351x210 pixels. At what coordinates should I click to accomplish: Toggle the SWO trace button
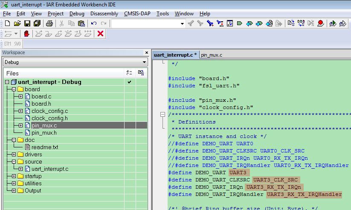coord(17,44)
